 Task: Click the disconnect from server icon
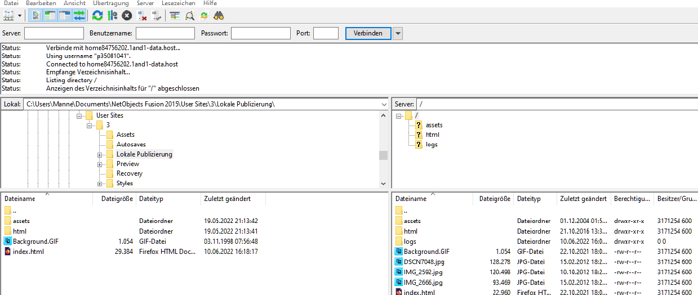[142, 15]
